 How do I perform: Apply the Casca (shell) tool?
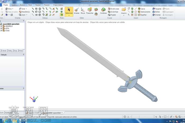(141, 9)
